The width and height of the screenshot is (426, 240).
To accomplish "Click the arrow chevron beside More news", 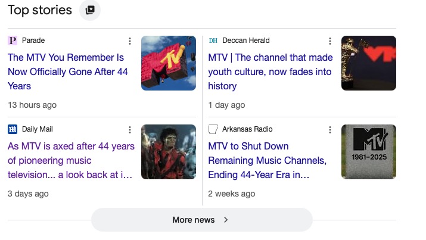I will click(x=226, y=220).
